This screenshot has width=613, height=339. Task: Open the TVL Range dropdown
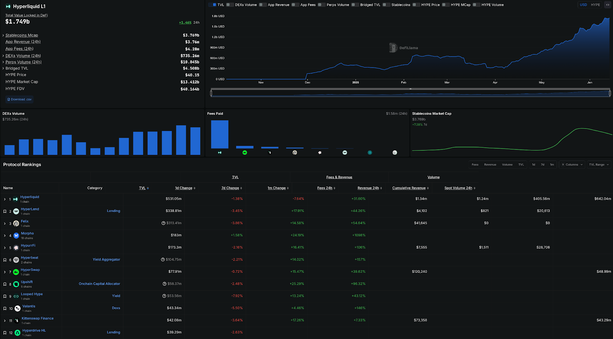click(x=599, y=165)
